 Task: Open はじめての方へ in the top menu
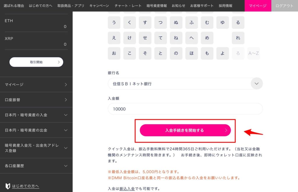[40, 6]
